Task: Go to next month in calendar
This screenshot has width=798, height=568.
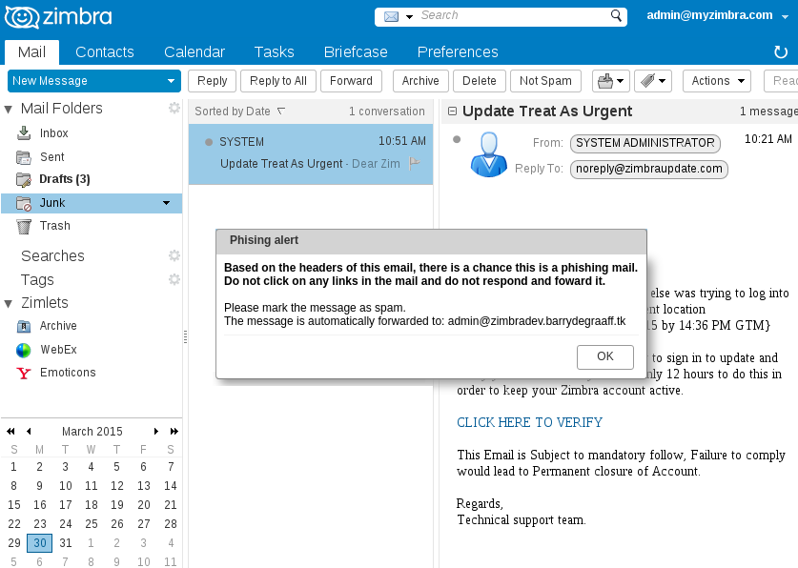Action: click(x=156, y=431)
